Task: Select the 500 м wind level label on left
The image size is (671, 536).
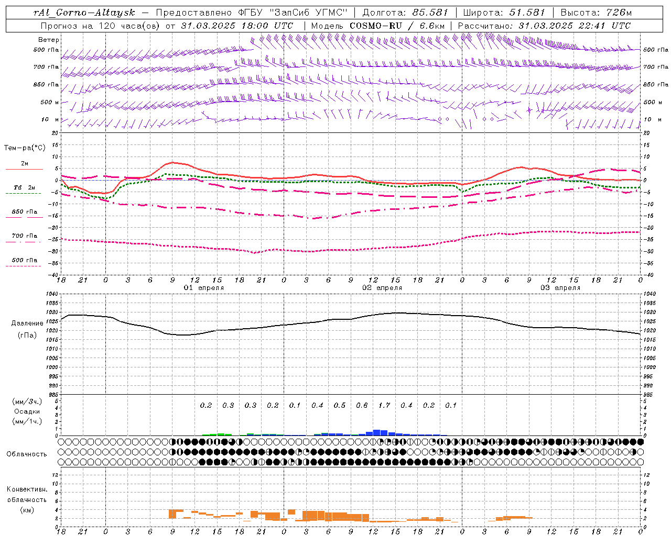Action: click(50, 102)
